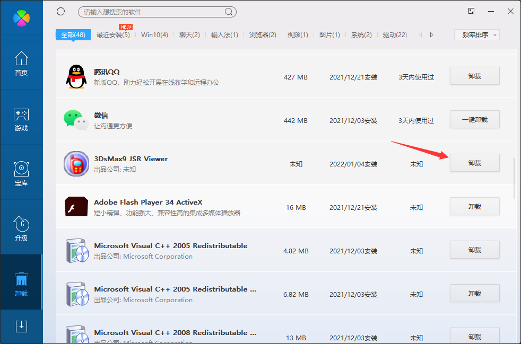Open the 升级 upgrade section
The height and width of the screenshot is (344, 521).
pyautogui.click(x=21, y=229)
